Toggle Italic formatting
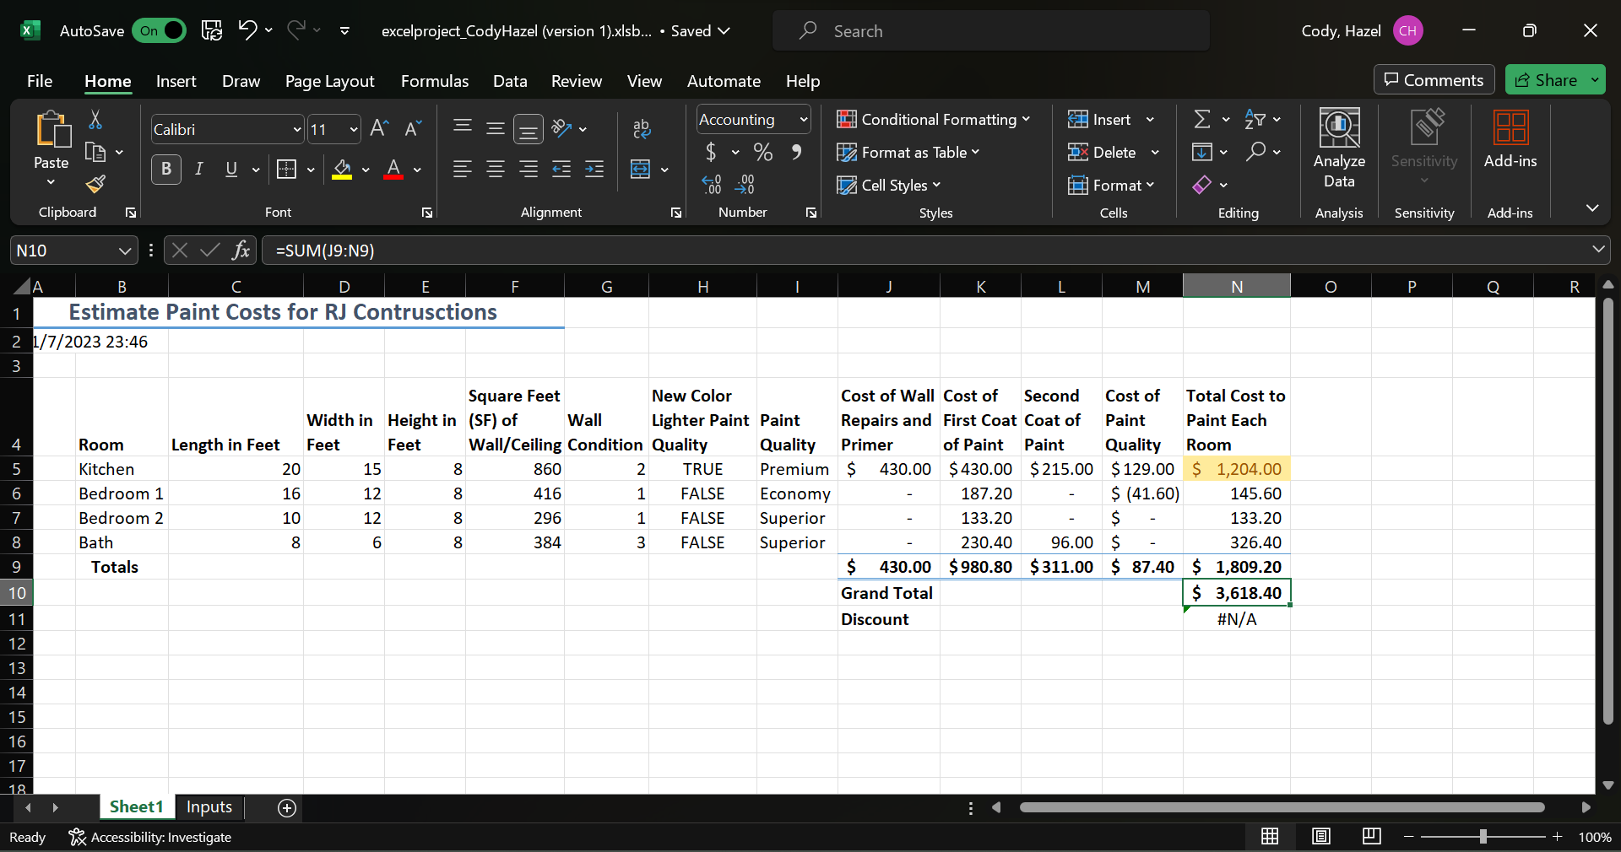Viewport: 1621px width, 852px height. pyautogui.click(x=199, y=170)
